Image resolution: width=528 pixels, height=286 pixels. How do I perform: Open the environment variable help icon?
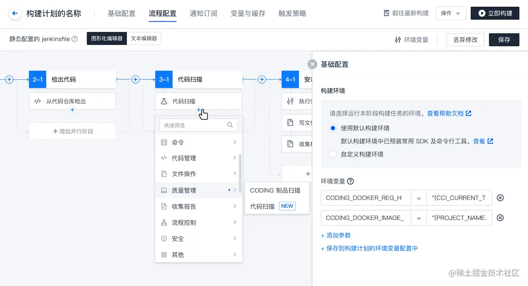coord(350,182)
